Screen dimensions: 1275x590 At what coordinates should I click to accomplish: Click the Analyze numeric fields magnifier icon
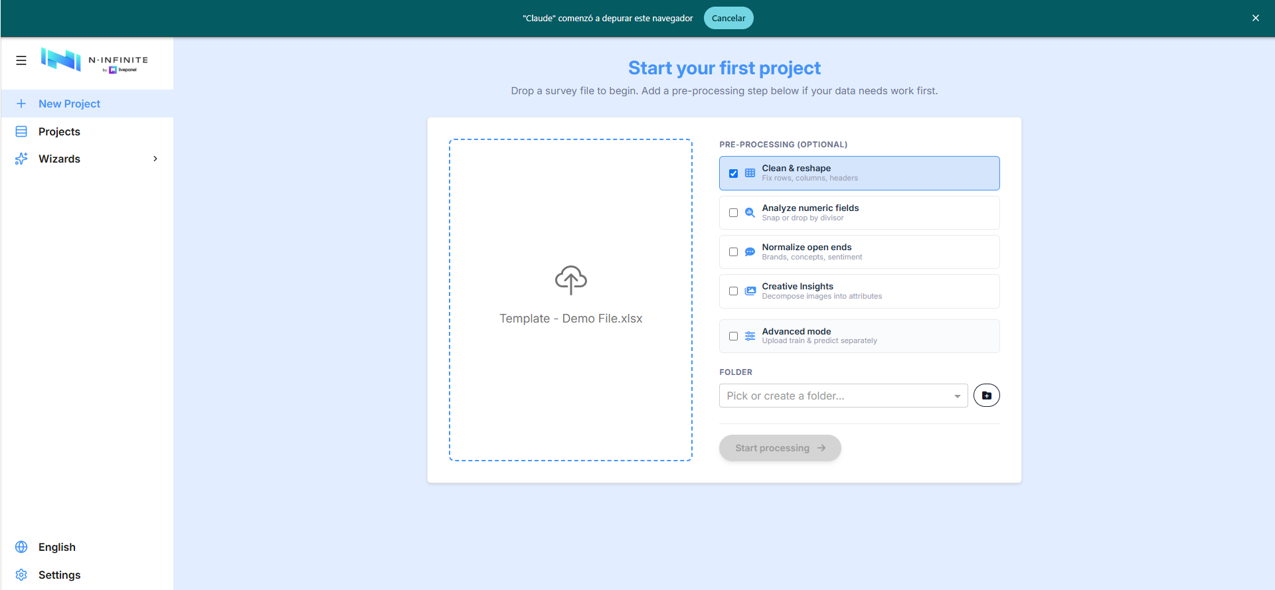pyautogui.click(x=750, y=212)
